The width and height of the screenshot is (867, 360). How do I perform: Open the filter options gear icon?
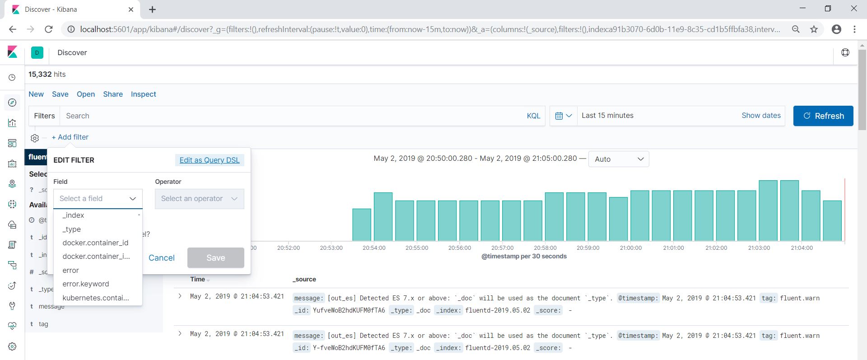[35, 138]
